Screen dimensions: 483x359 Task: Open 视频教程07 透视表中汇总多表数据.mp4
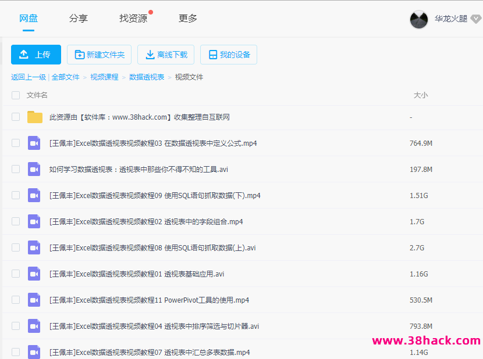click(150, 353)
